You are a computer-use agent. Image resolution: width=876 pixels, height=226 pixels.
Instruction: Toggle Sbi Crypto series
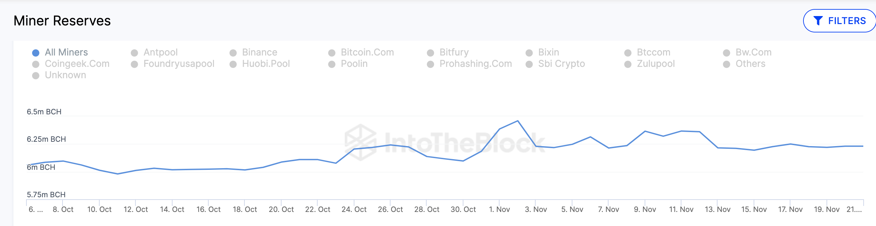561,64
